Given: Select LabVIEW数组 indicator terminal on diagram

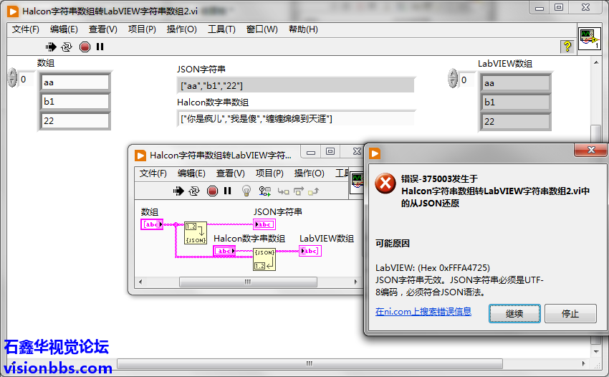Looking at the screenshot, I should click(x=310, y=251).
